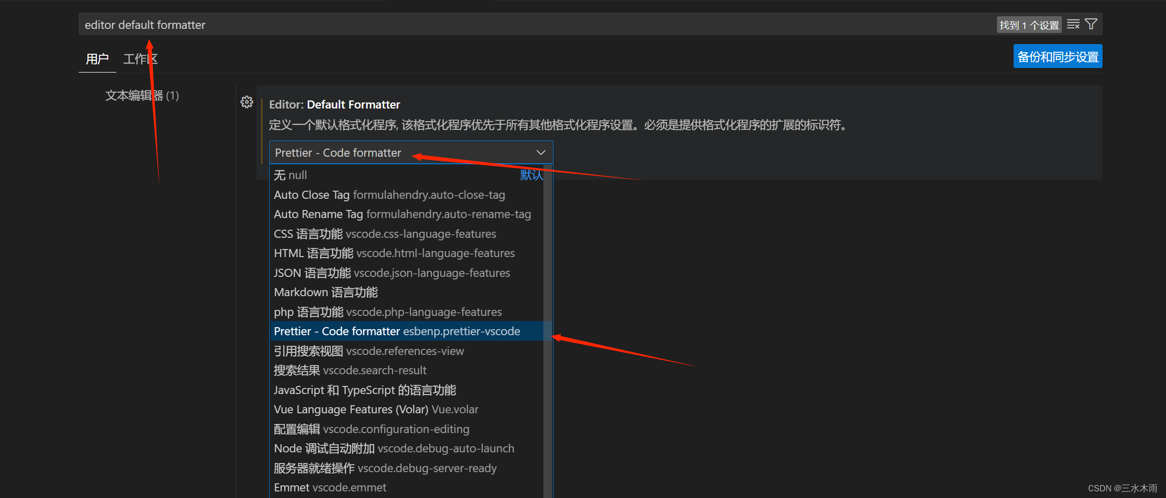Image resolution: width=1166 pixels, height=498 pixels.
Task: Open the settings filter funnel icon
Action: [1091, 24]
